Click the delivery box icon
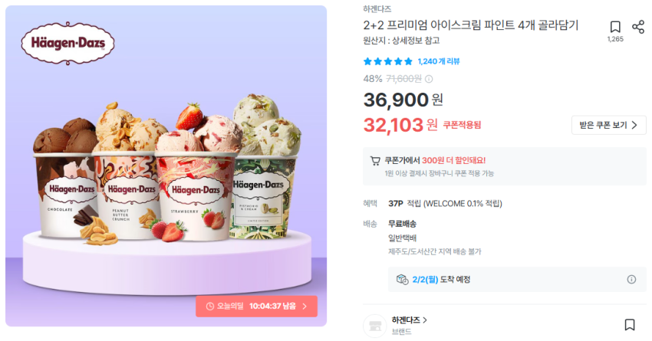Image resolution: width=652 pixels, height=341 pixels. point(402,280)
